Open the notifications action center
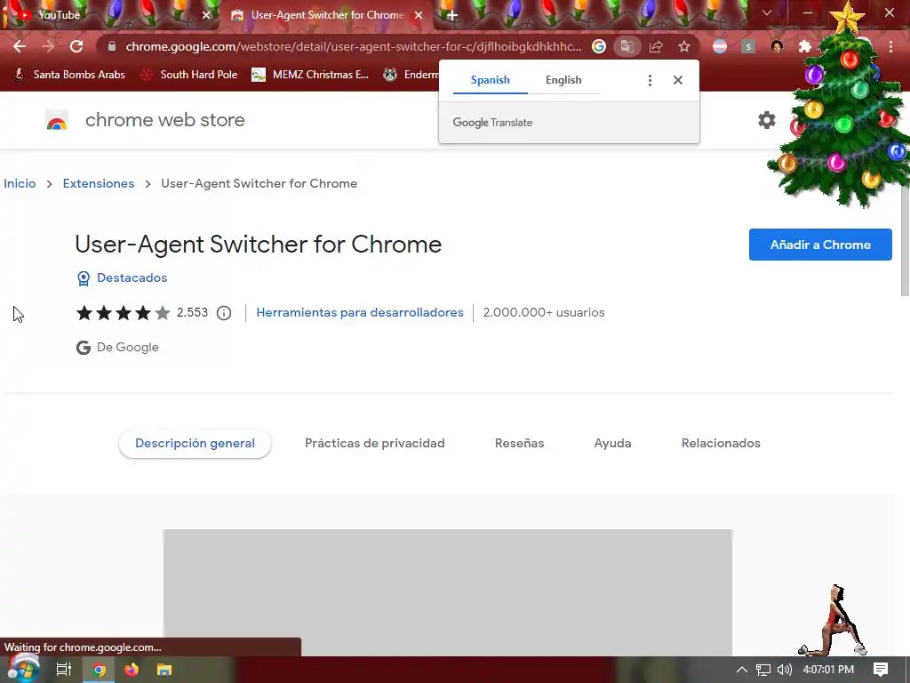This screenshot has width=910, height=683. point(881,670)
